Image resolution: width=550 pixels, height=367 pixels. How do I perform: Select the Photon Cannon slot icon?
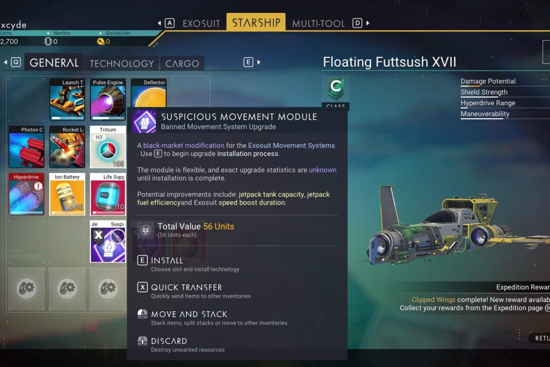point(27,147)
